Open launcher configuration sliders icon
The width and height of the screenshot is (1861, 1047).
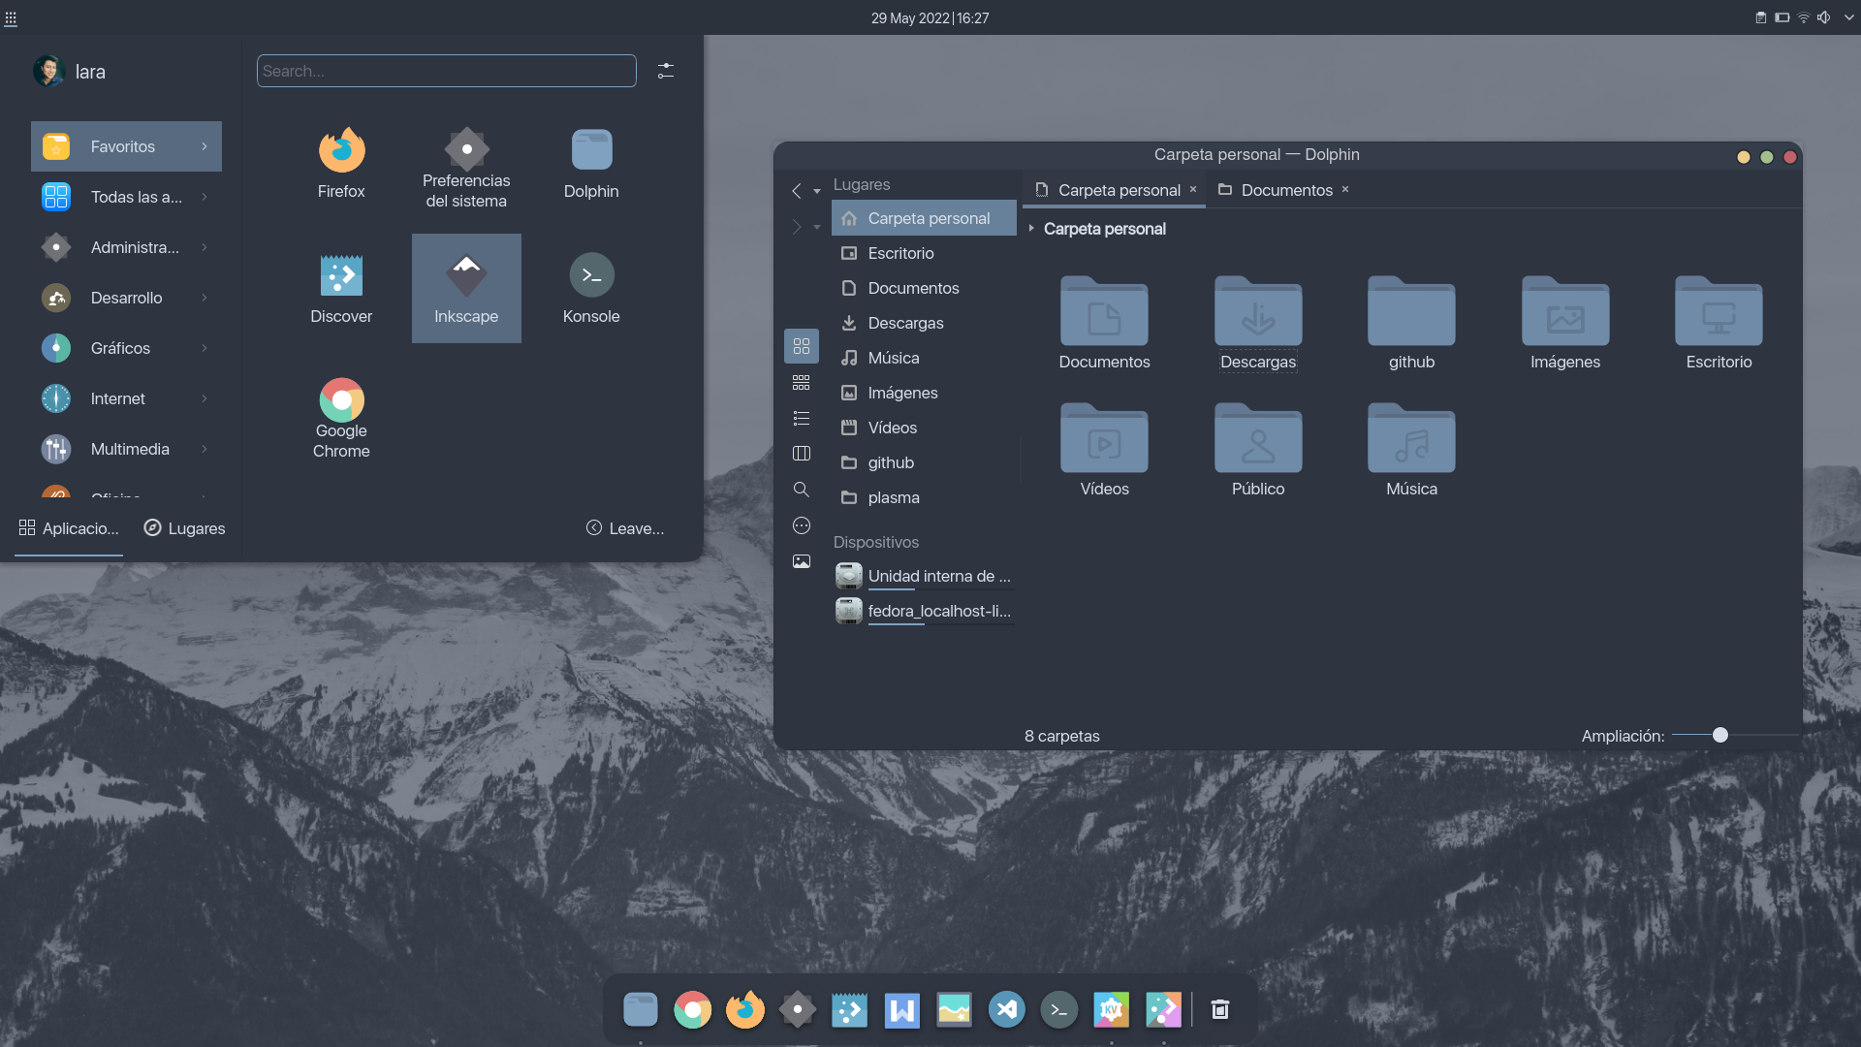click(666, 71)
